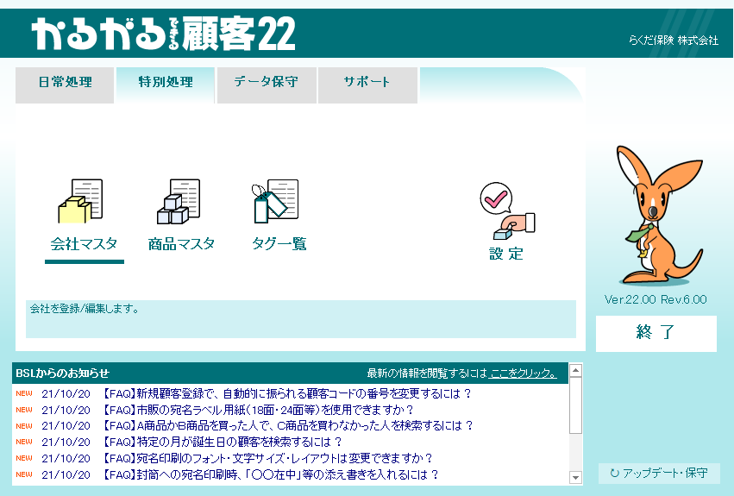The image size is (734, 496).
Task: Open FAQ about 顧客コードの番号を変更
Action: coord(286,393)
